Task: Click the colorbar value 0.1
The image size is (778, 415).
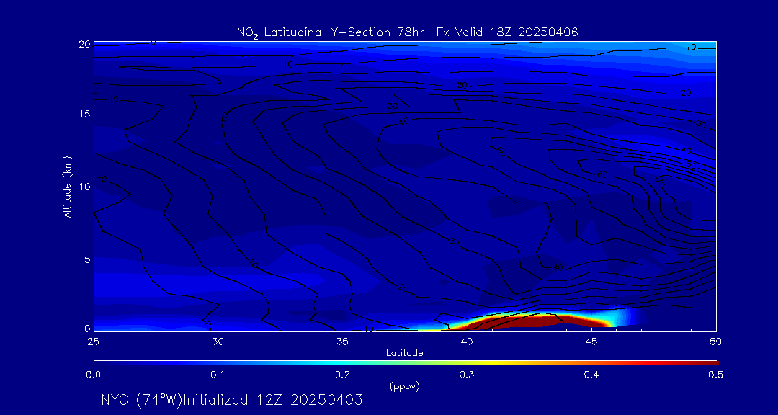Action: coord(218,375)
